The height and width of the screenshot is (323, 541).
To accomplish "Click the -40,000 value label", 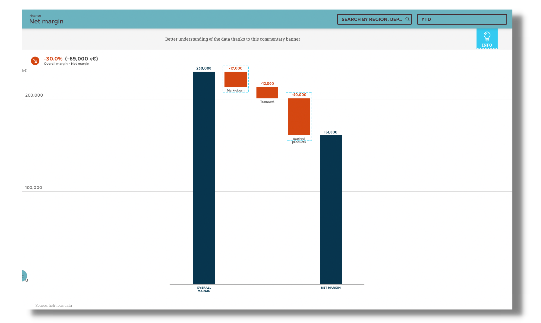I will [299, 95].
